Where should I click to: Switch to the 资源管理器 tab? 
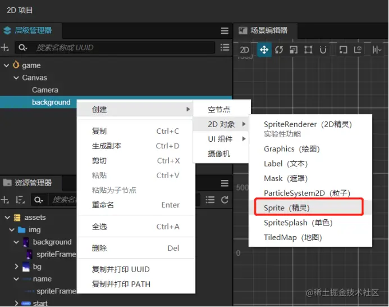click(x=31, y=183)
